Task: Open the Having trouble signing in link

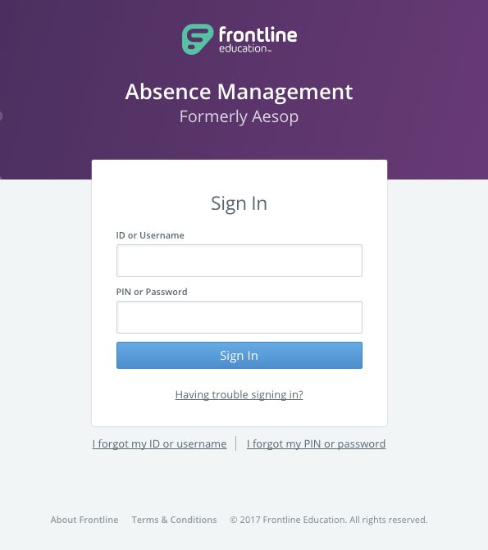Action: pos(239,394)
